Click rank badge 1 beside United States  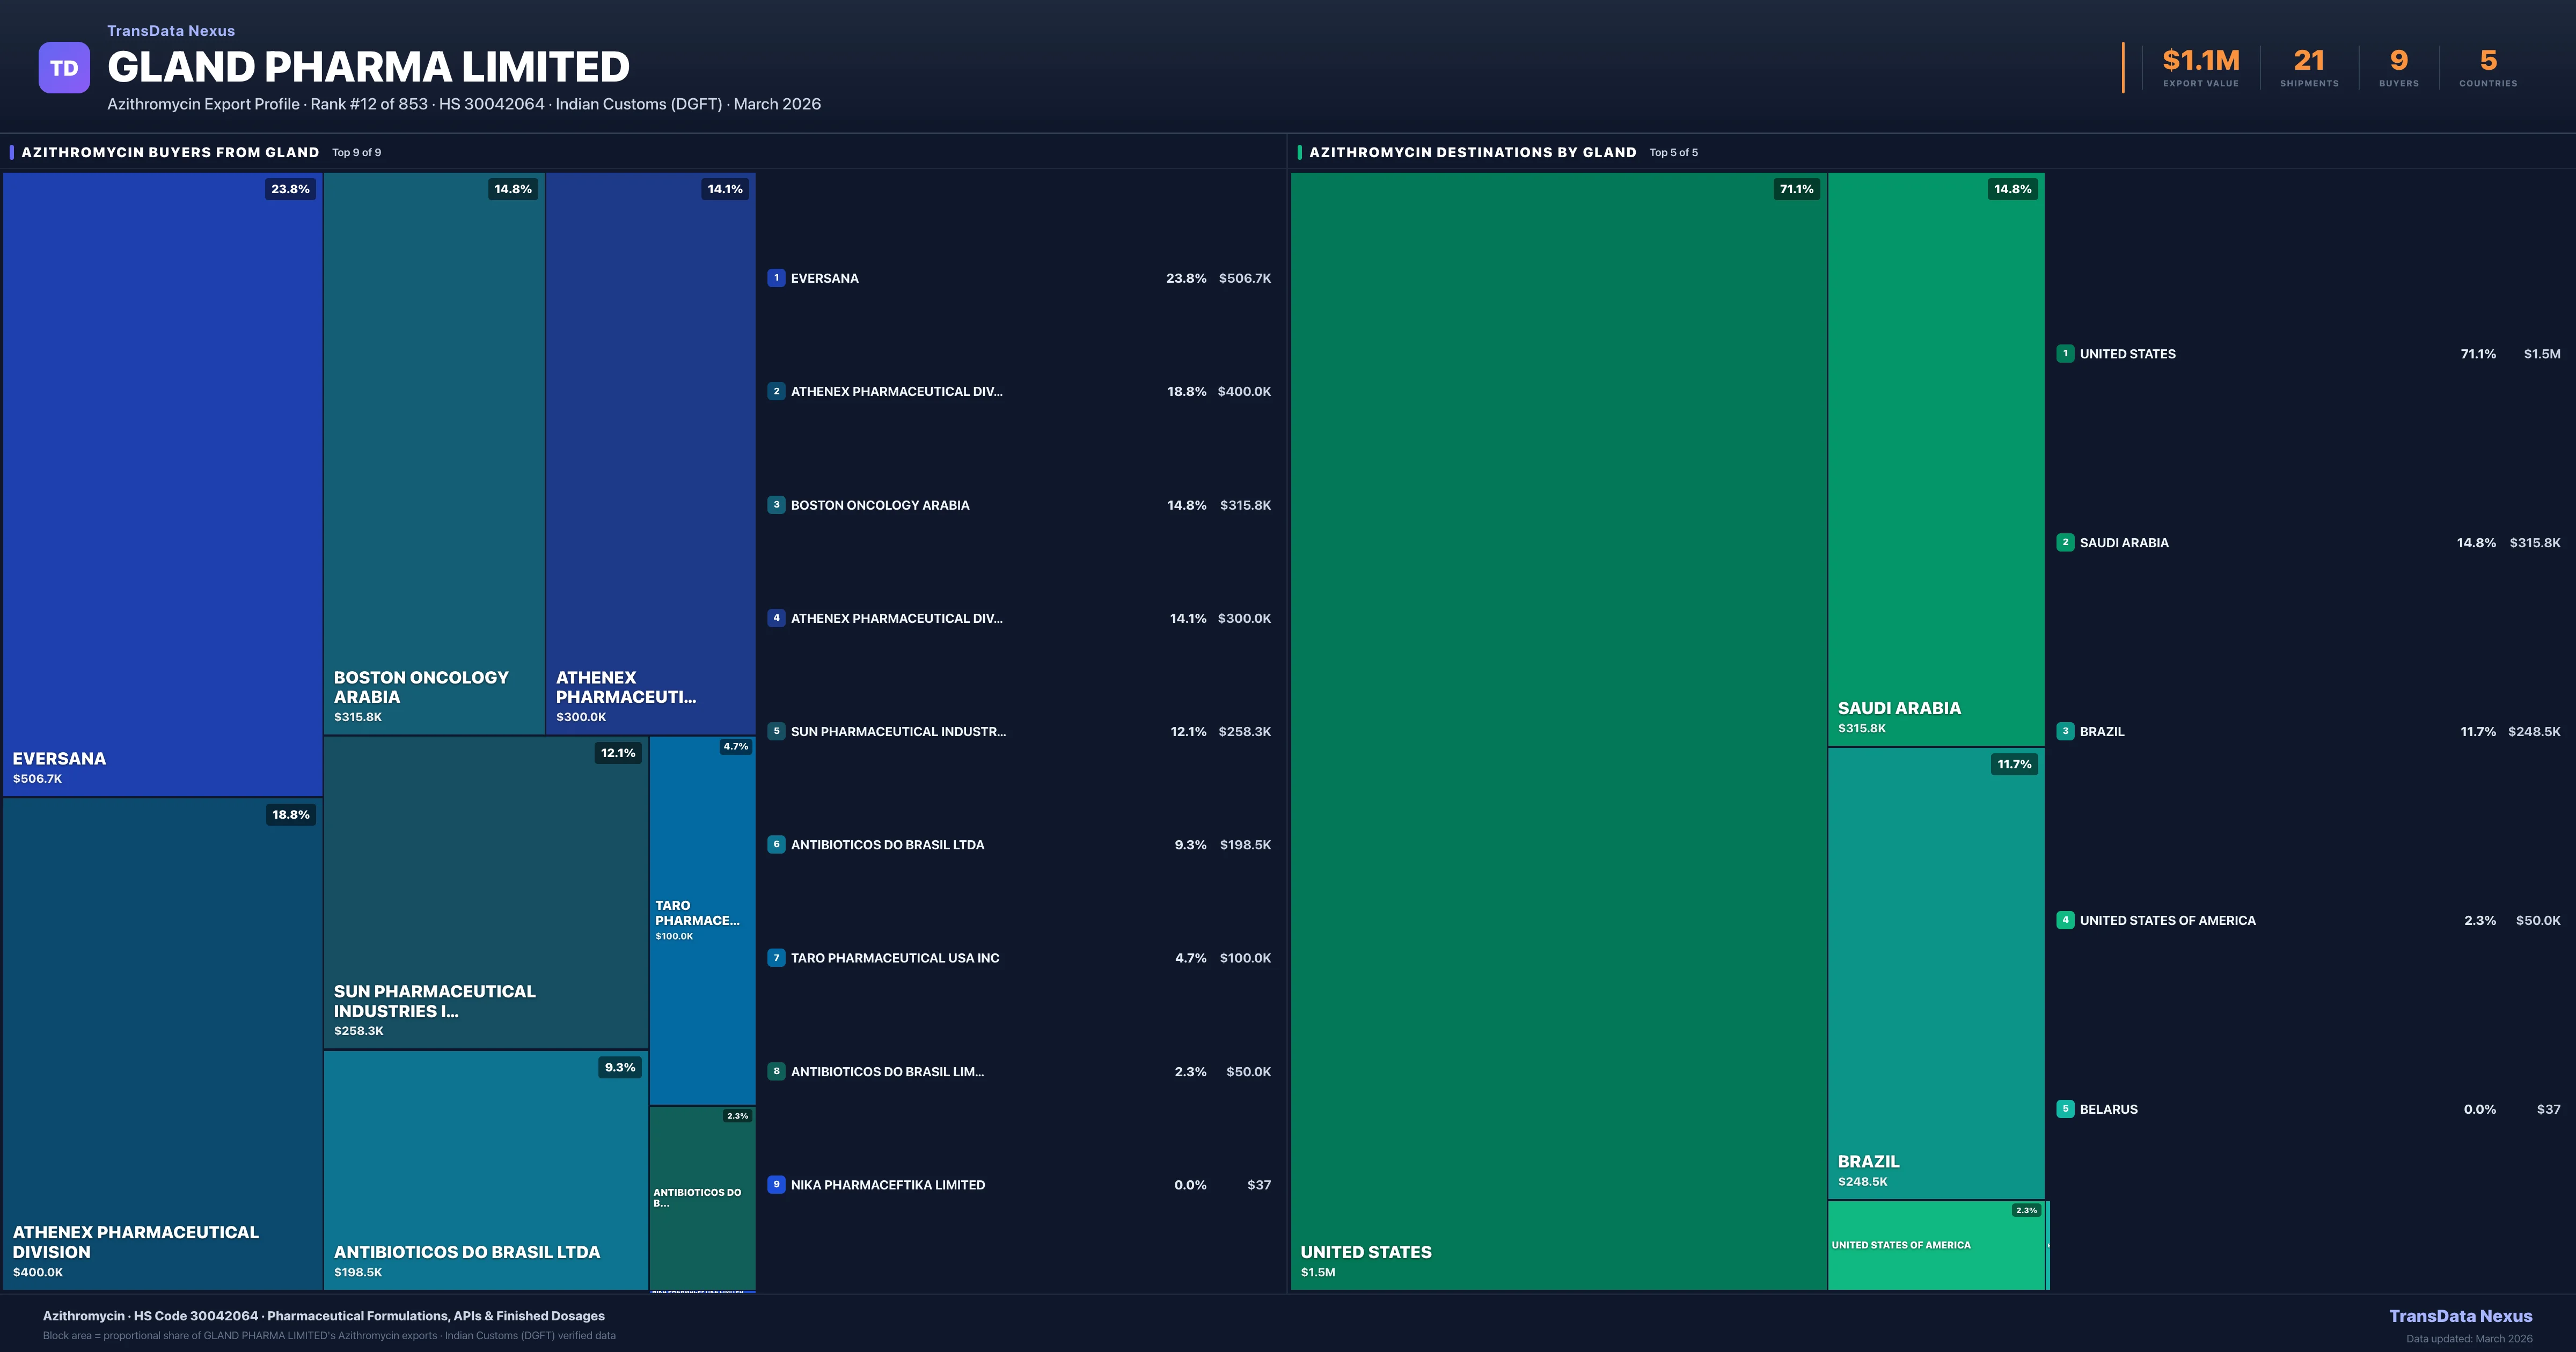pos(2065,354)
